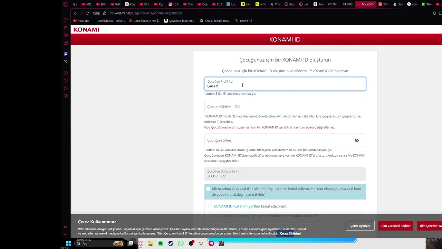Open the 'Zootropolis - Hayv...' bookmark

[x=109, y=21]
